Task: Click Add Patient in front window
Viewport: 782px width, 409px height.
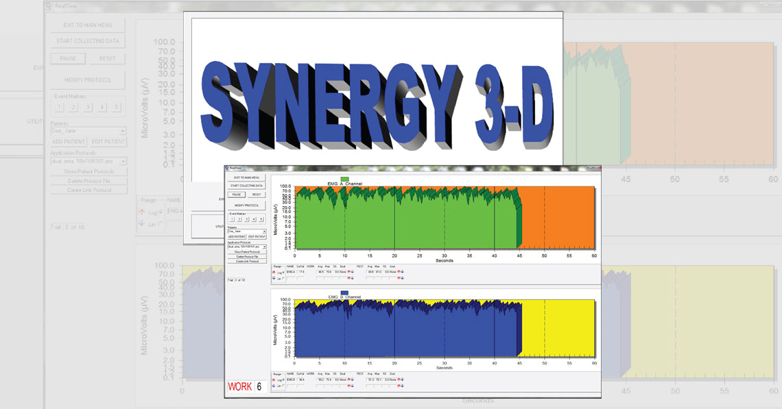Action: tap(237, 236)
